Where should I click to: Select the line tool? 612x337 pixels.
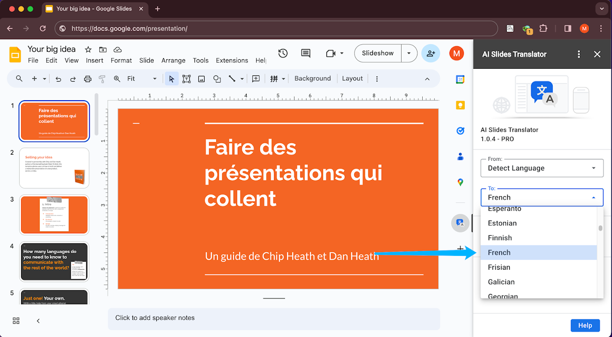pos(232,79)
